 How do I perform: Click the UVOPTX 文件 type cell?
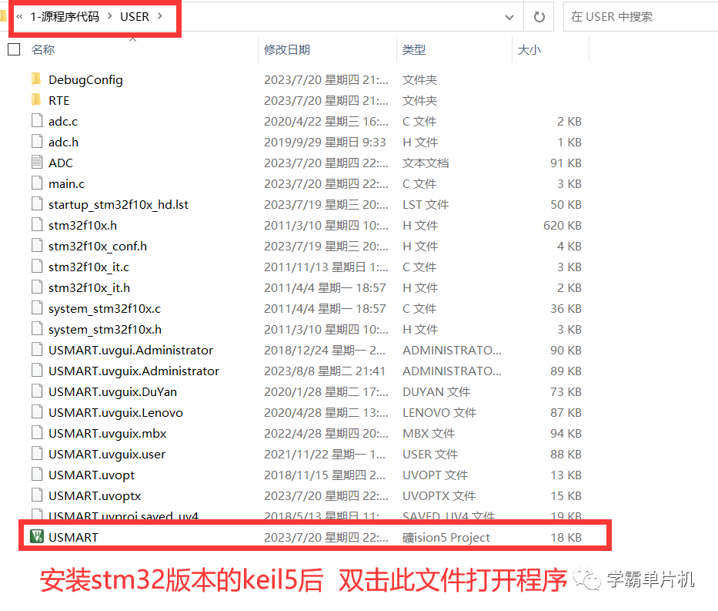click(x=439, y=496)
